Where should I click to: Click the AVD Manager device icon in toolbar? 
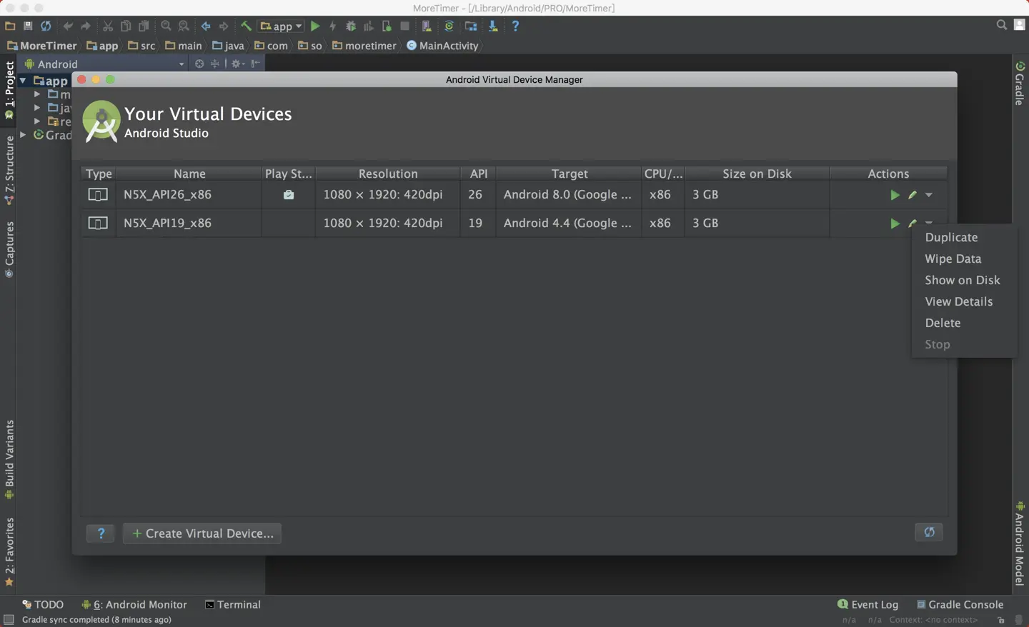click(x=427, y=26)
